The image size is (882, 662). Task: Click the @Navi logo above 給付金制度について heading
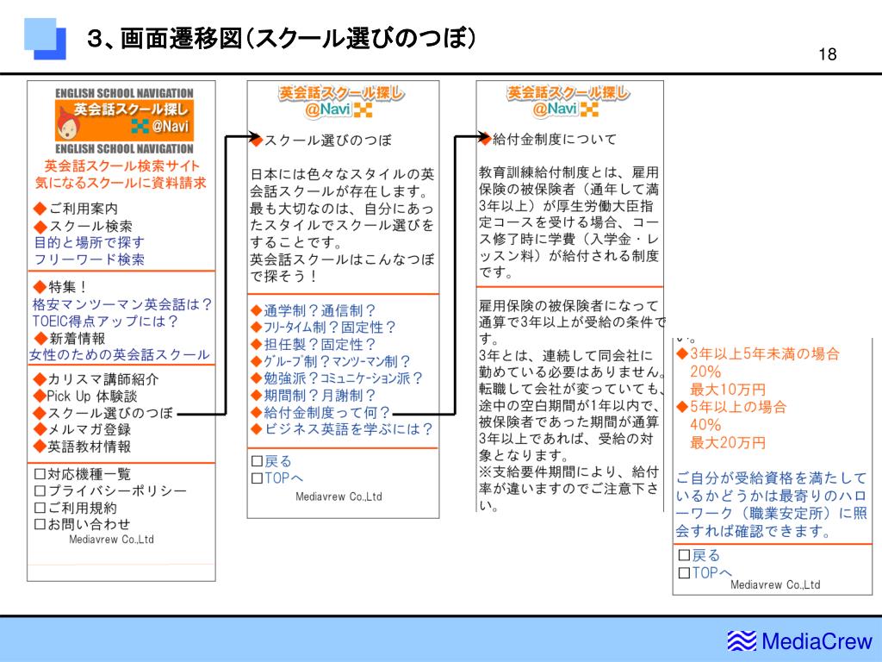tap(568, 102)
